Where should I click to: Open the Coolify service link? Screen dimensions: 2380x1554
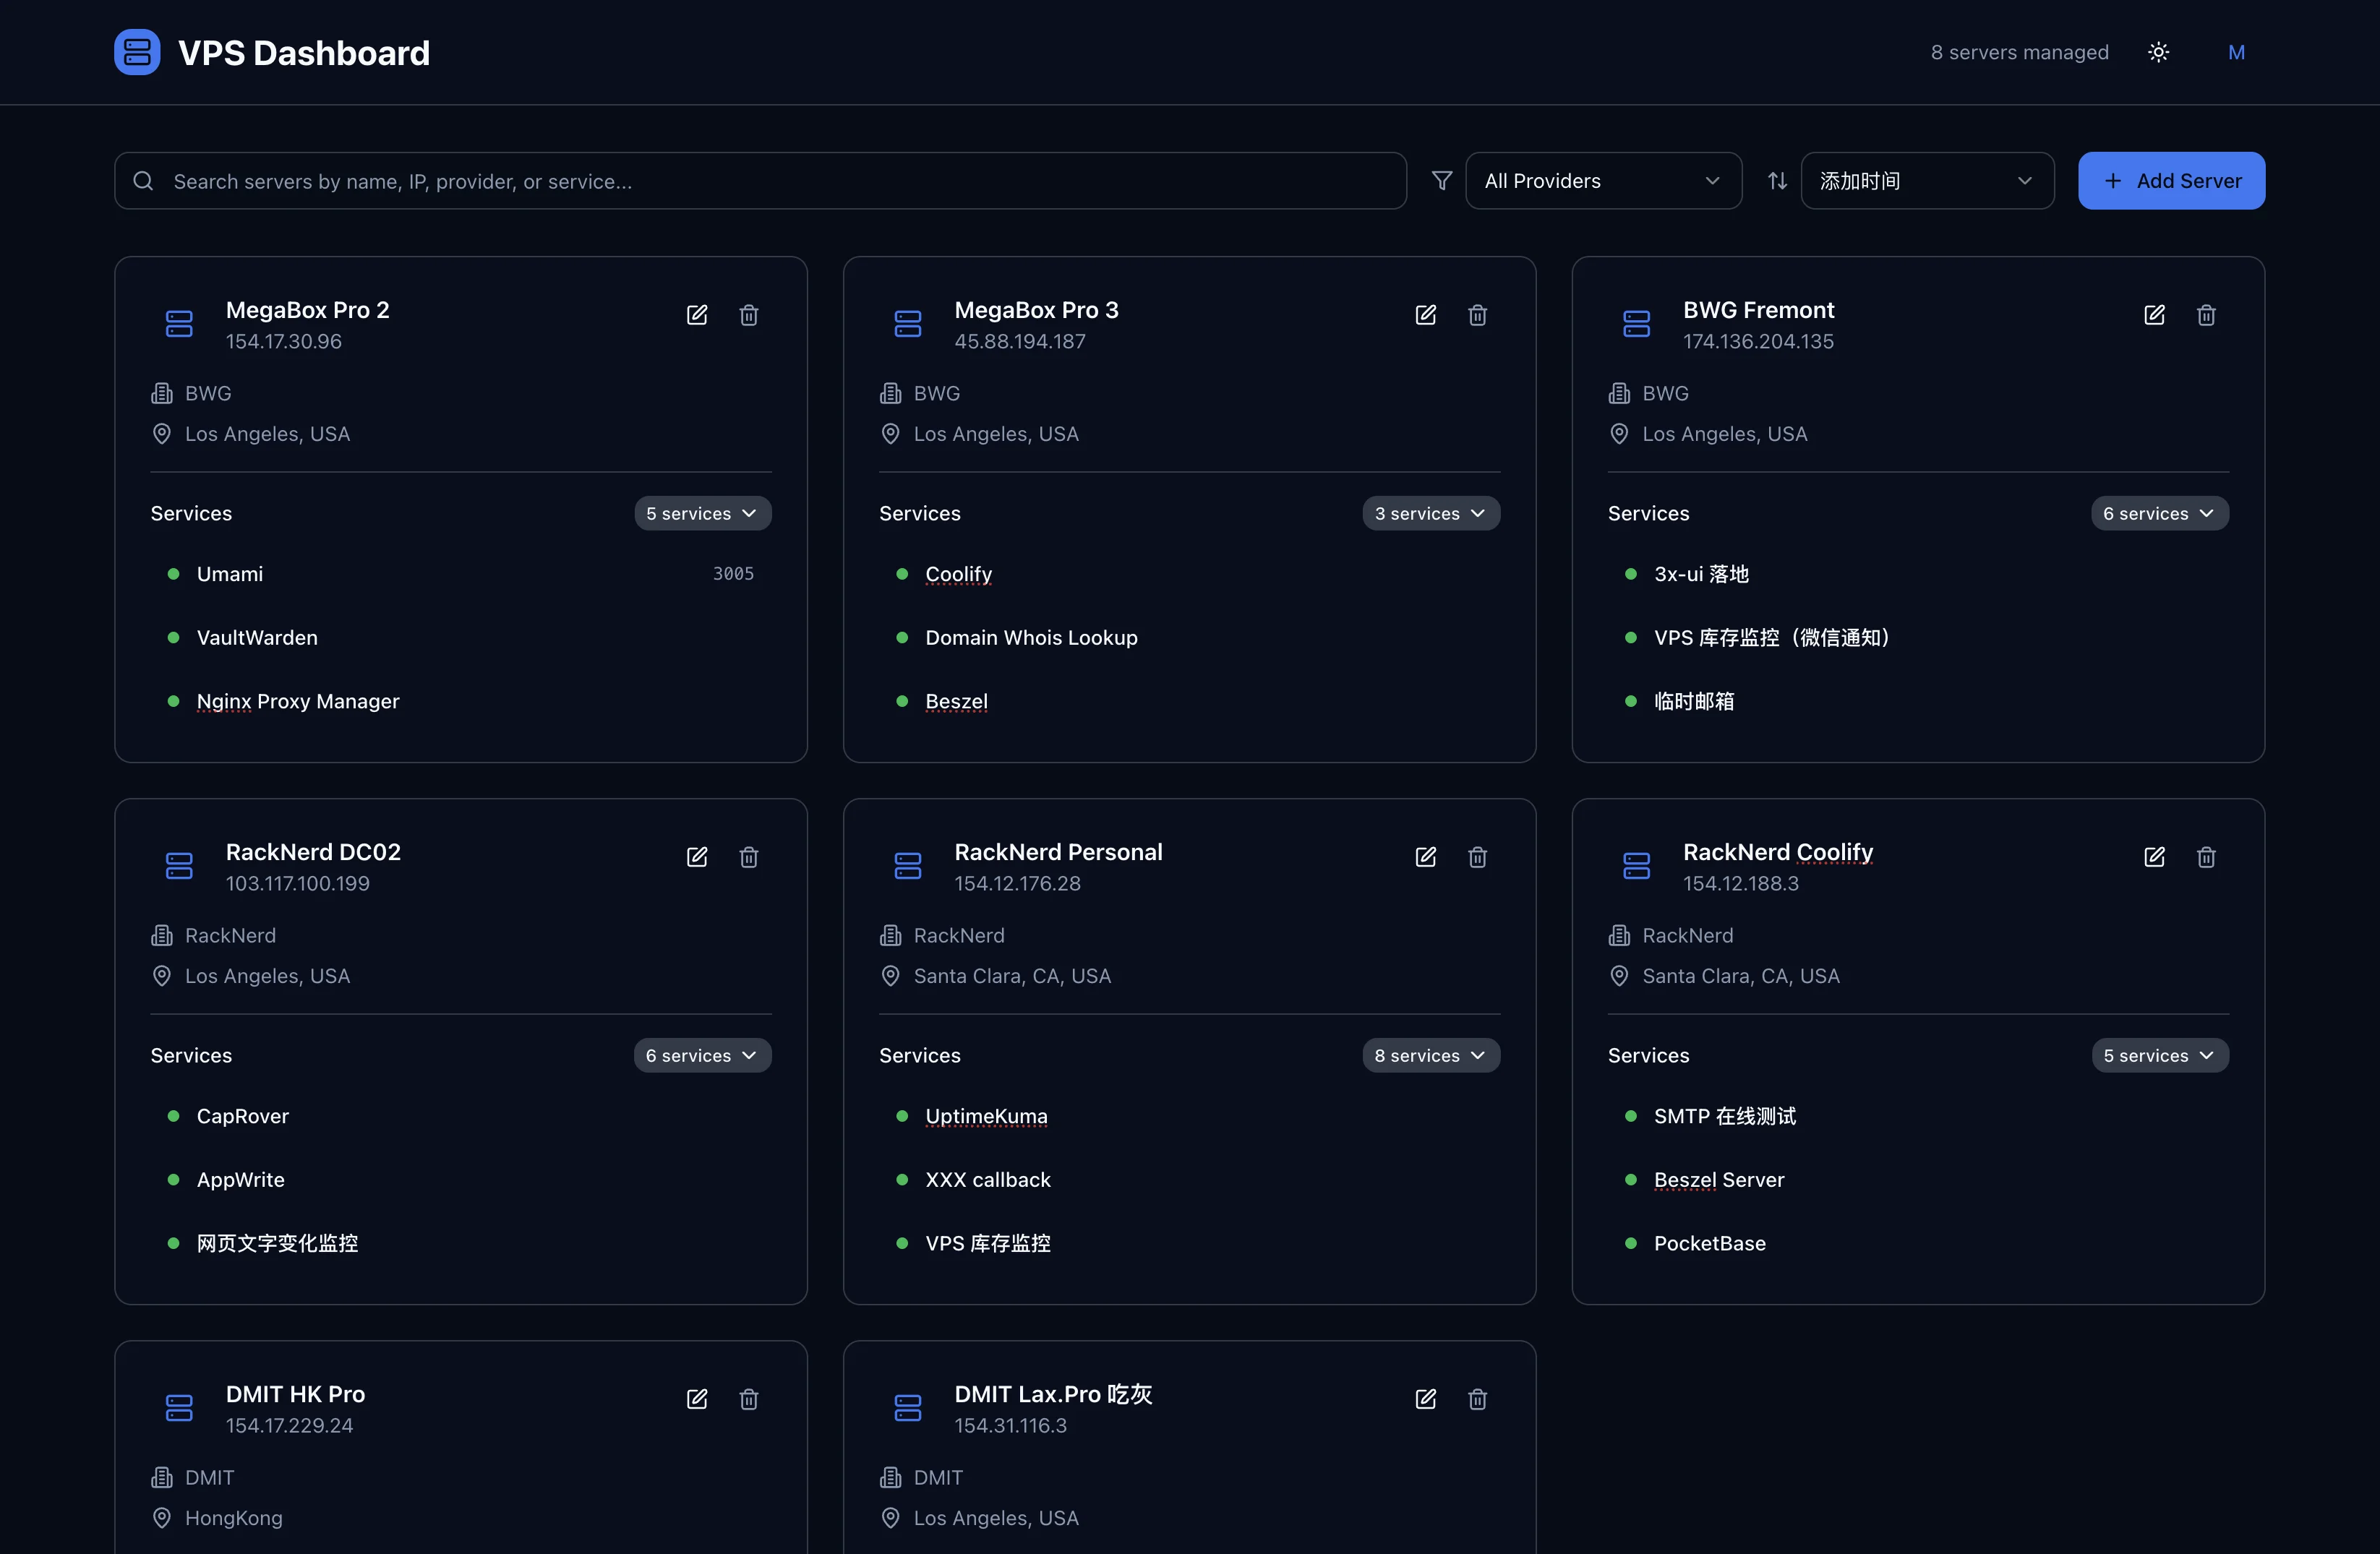point(958,574)
